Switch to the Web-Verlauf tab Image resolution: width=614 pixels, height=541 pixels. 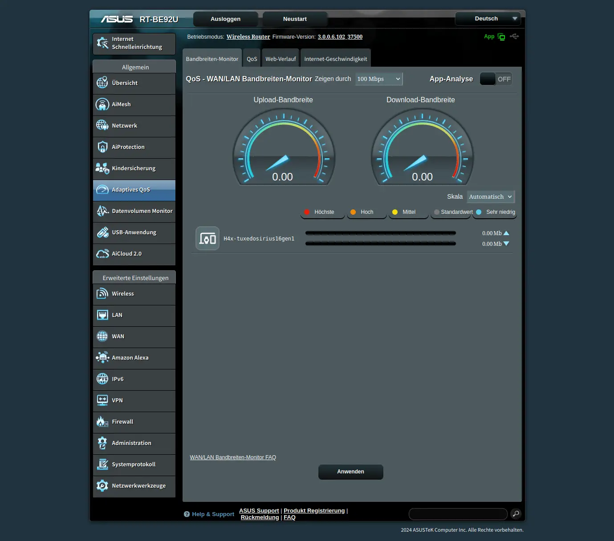[281, 59]
